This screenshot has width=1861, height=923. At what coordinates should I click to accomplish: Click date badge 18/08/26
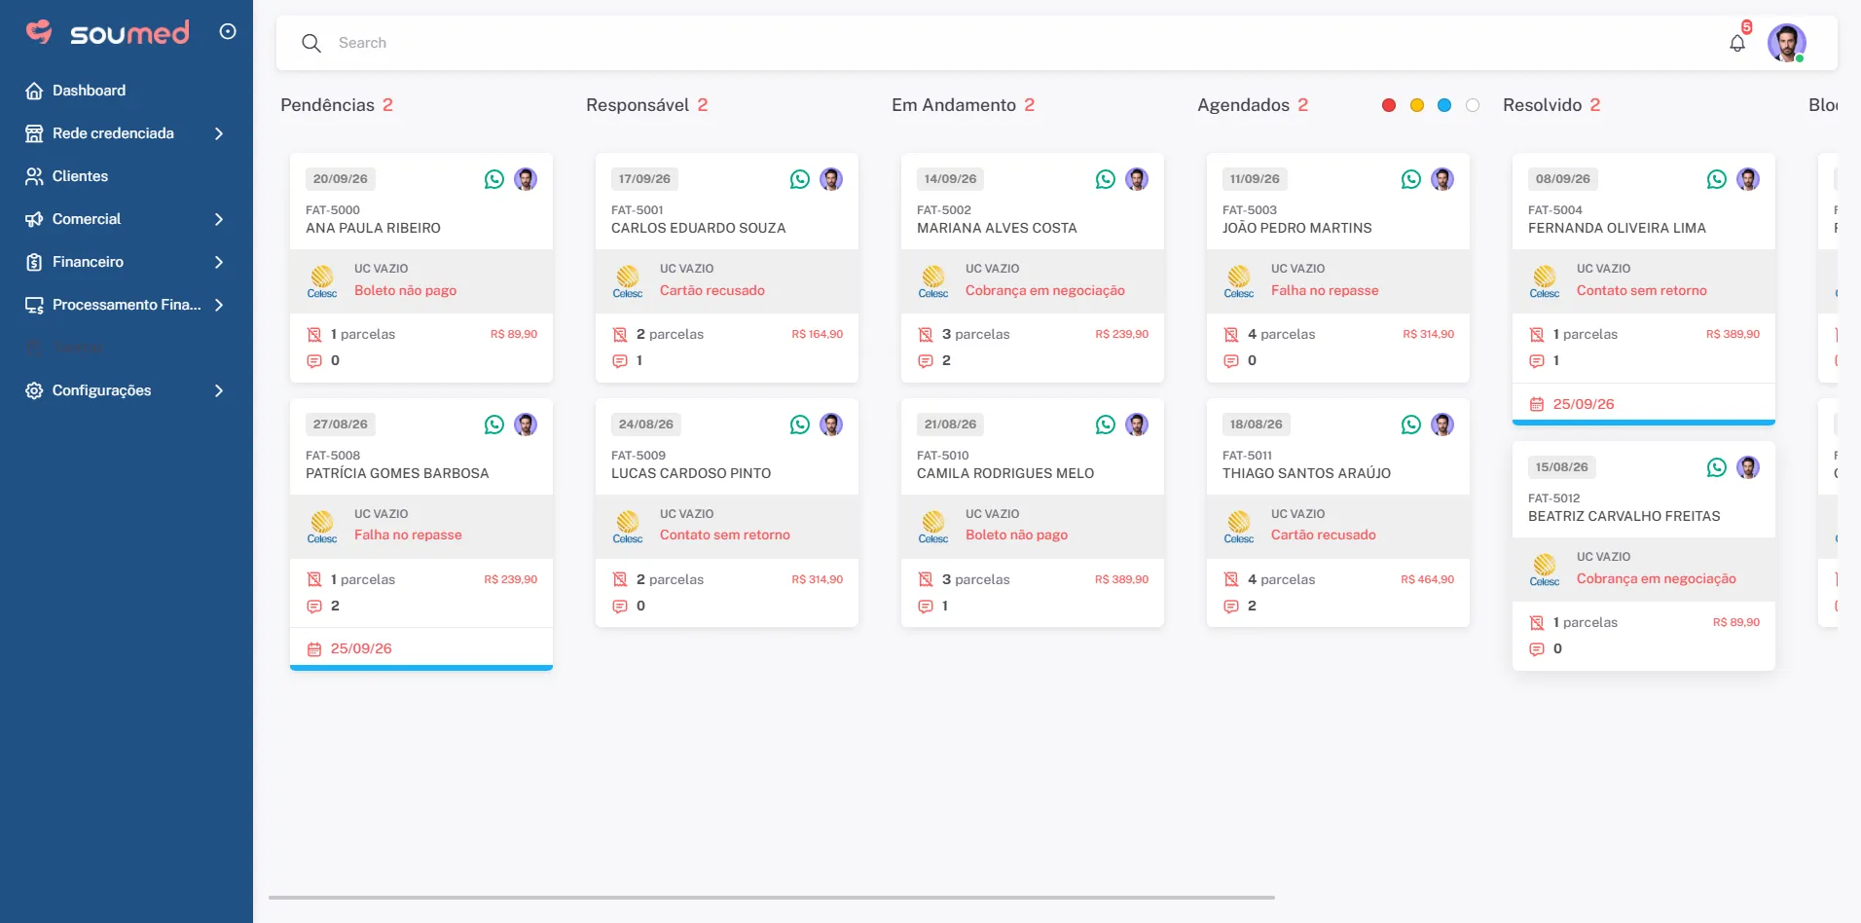[x=1256, y=425]
